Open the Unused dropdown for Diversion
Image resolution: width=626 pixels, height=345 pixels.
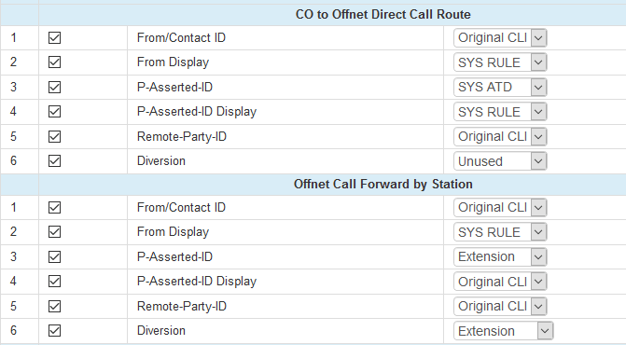point(500,161)
